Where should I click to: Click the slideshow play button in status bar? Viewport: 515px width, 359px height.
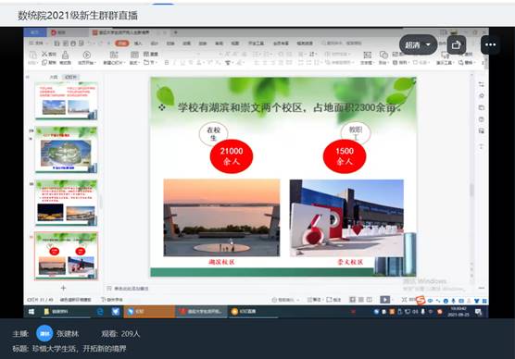click(384, 299)
